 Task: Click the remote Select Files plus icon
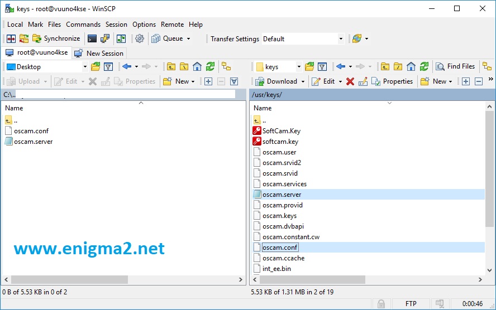click(x=466, y=81)
